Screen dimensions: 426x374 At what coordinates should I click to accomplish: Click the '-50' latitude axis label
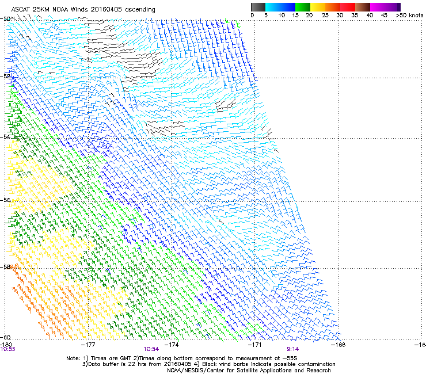pos(5,19)
